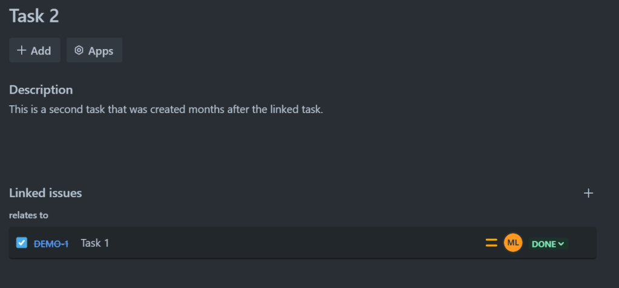Click the chevron arrow beside DONE
The width and height of the screenshot is (619, 288).
click(561, 244)
